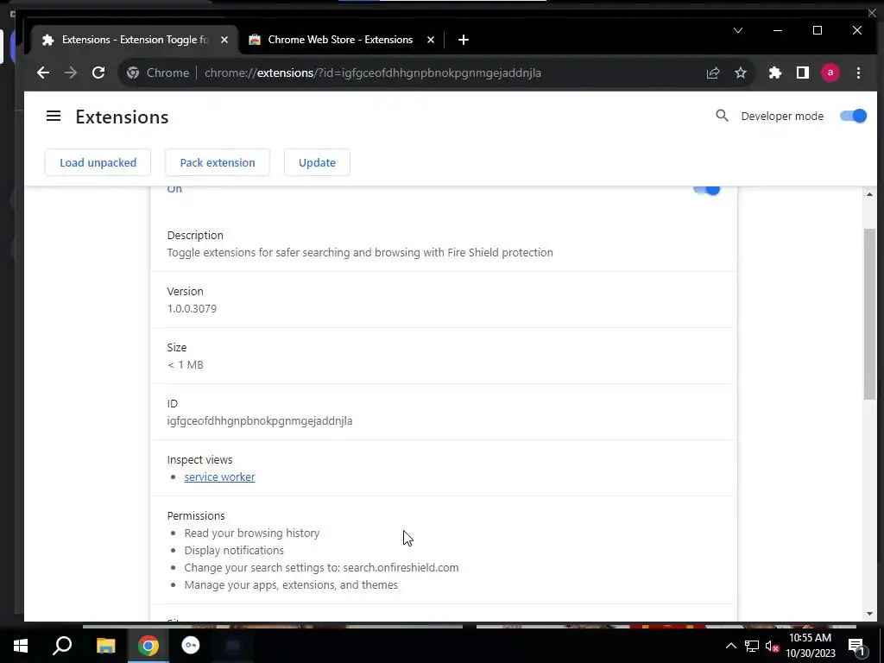884x663 pixels.
Task: Show hidden system tray icons
Action: coord(730,646)
